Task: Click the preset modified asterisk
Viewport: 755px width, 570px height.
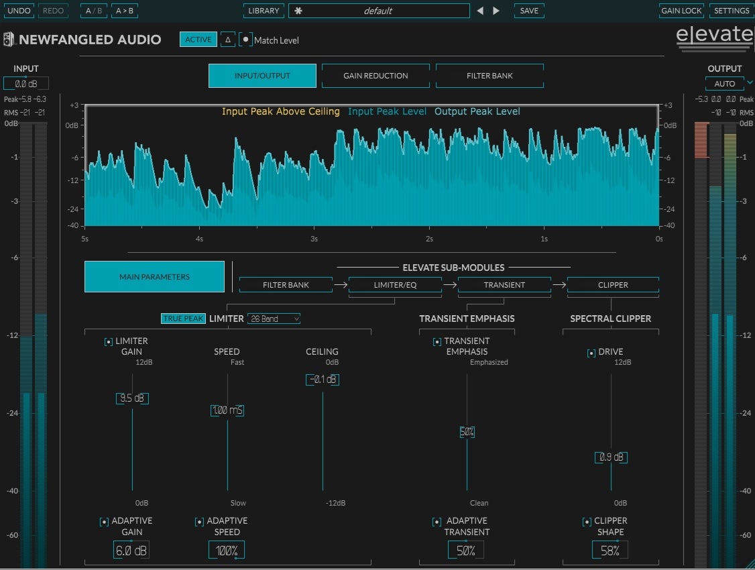Action: [298, 11]
